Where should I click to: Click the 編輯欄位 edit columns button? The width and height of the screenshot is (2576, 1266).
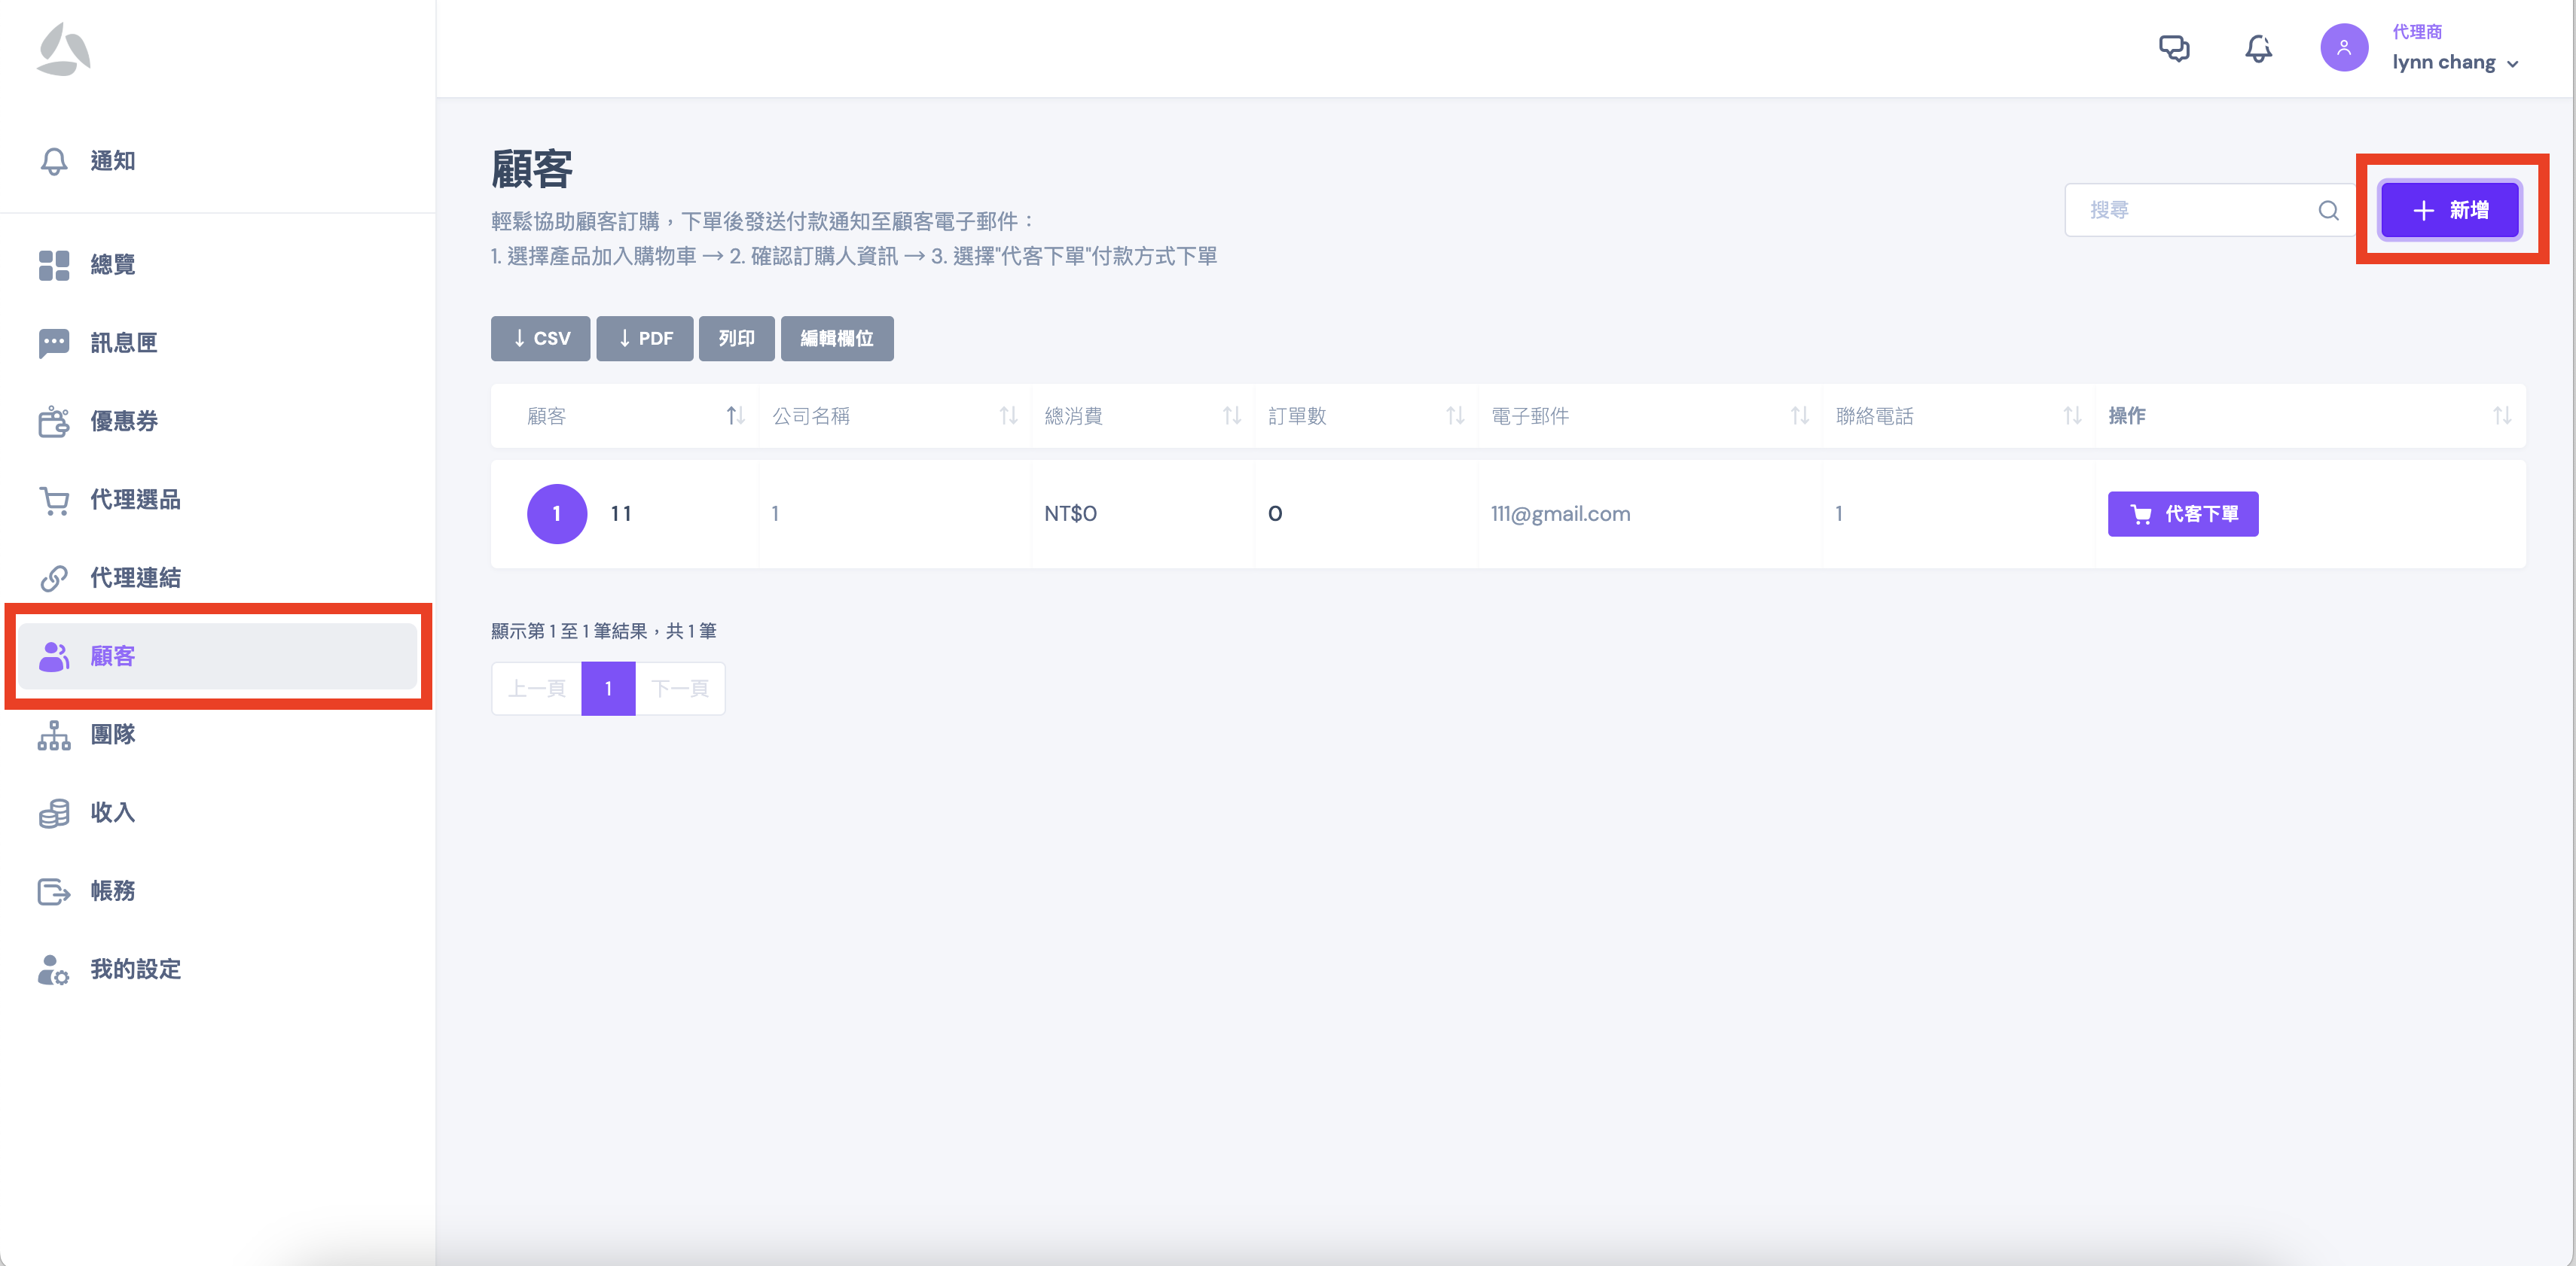(x=836, y=339)
